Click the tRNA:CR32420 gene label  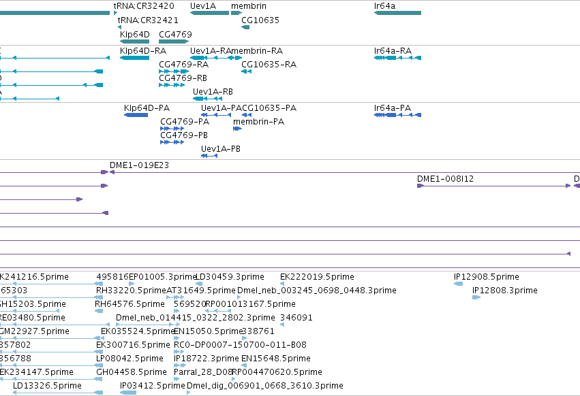(x=144, y=6)
